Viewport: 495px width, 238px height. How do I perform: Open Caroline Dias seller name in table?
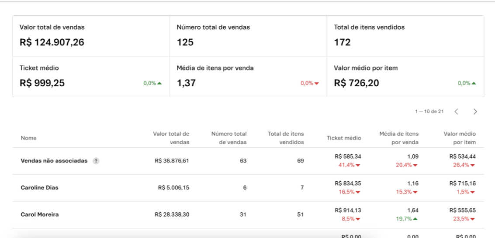(x=39, y=188)
